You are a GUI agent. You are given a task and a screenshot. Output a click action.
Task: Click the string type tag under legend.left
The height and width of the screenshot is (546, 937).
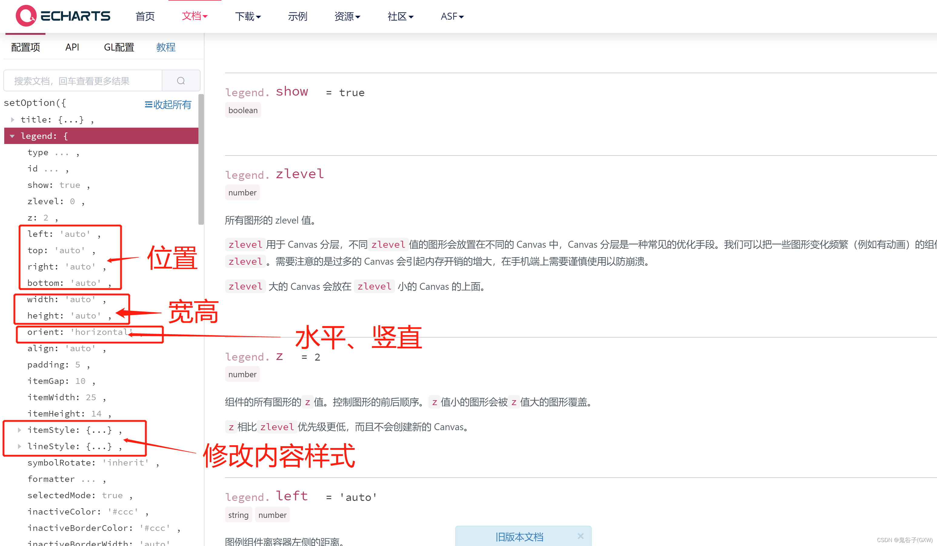click(238, 515)
